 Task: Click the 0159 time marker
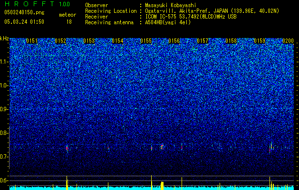pyautogui.click(x=260, y=41)
